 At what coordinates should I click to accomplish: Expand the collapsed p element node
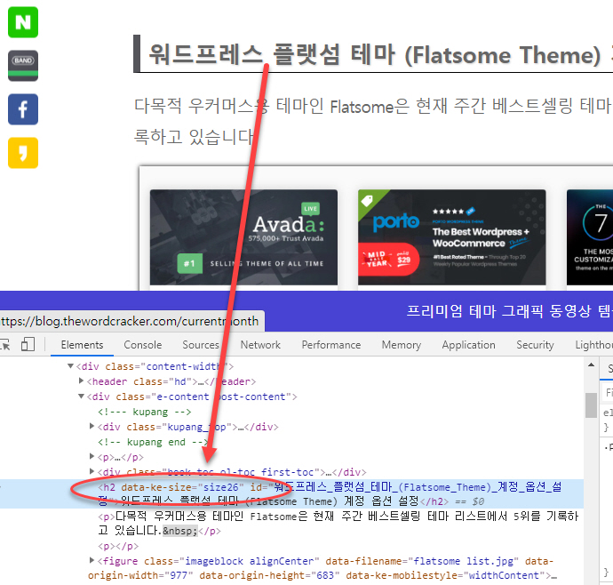[x=92, y=456]
